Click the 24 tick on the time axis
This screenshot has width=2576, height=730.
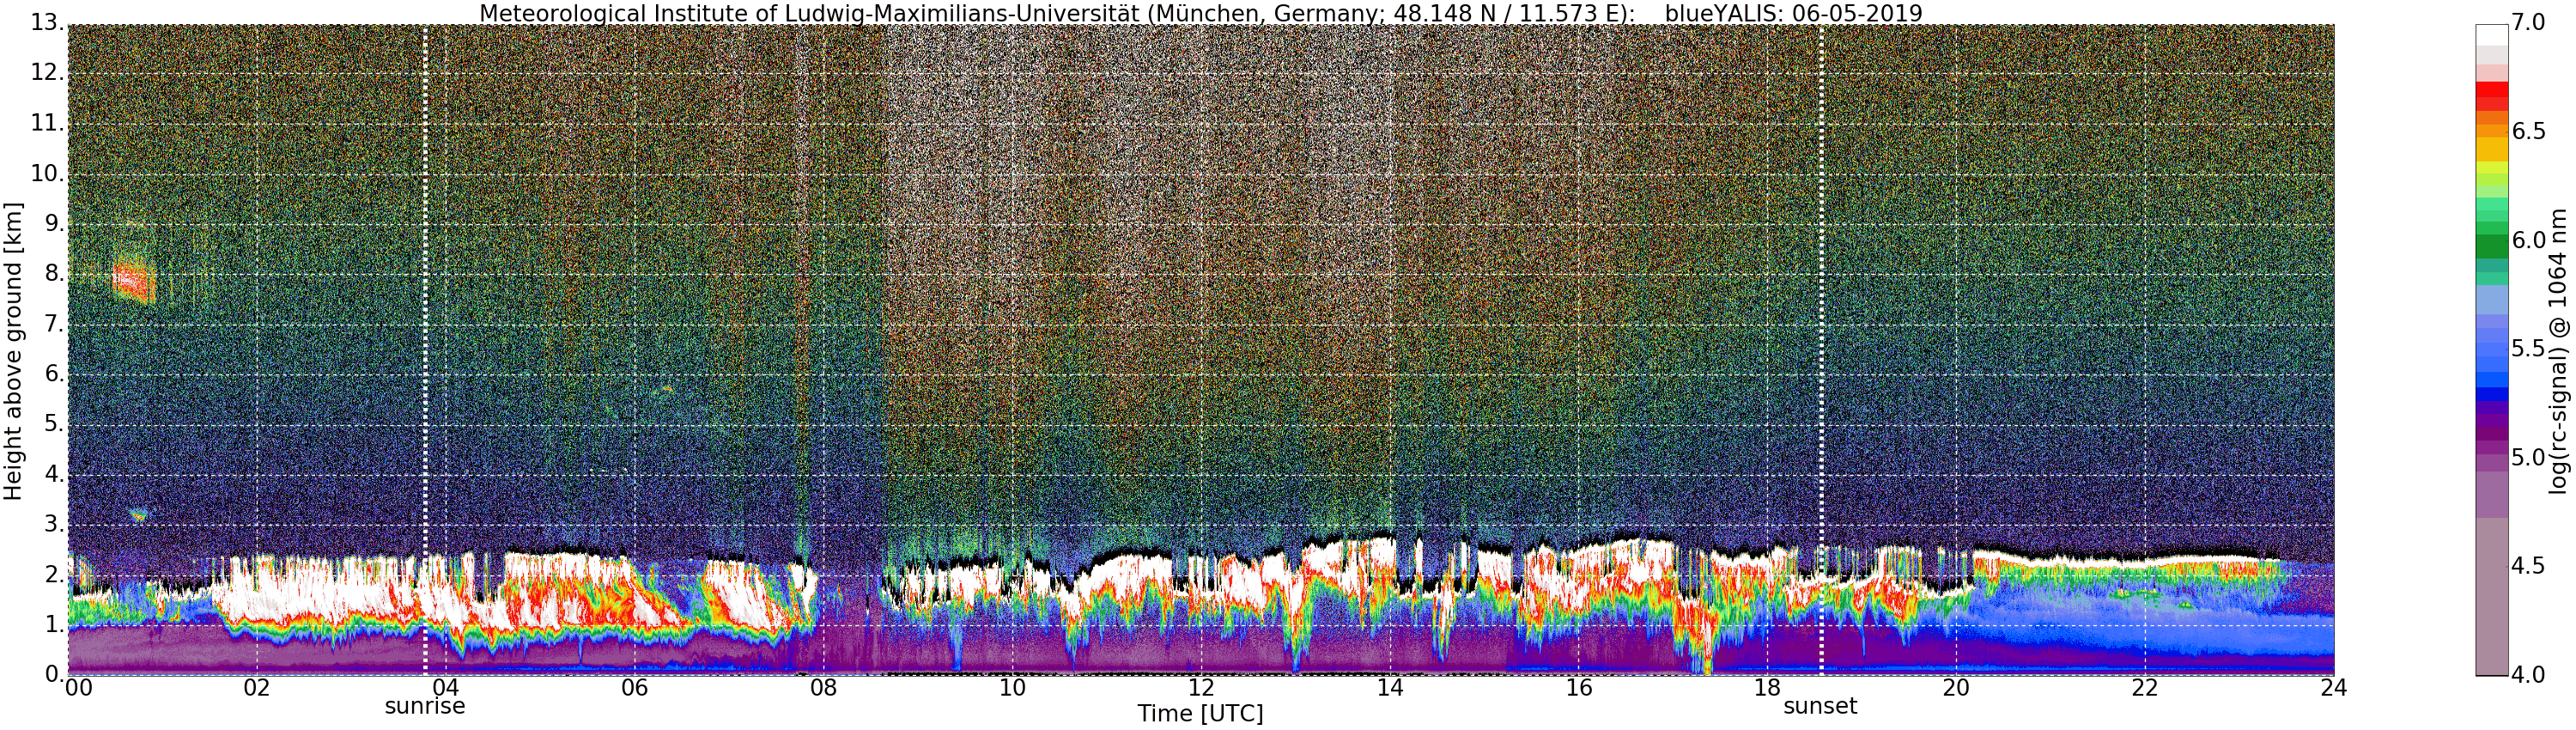pyautogui.click(x=2334, y=688)
